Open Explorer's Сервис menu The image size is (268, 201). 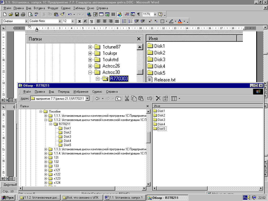pyautogui.click(x=97, y=92)
